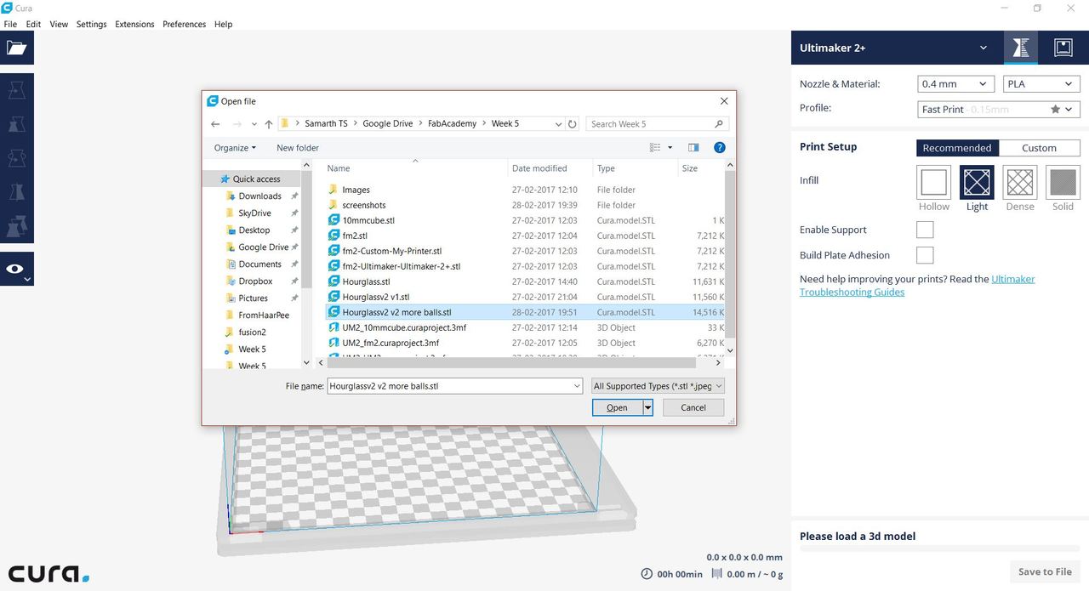The width and height of the screenshot is (1089, 591).
Task: Click the FabAcademy breadcrumb in path
Action: pyautogui.click(x=452, y=124)
